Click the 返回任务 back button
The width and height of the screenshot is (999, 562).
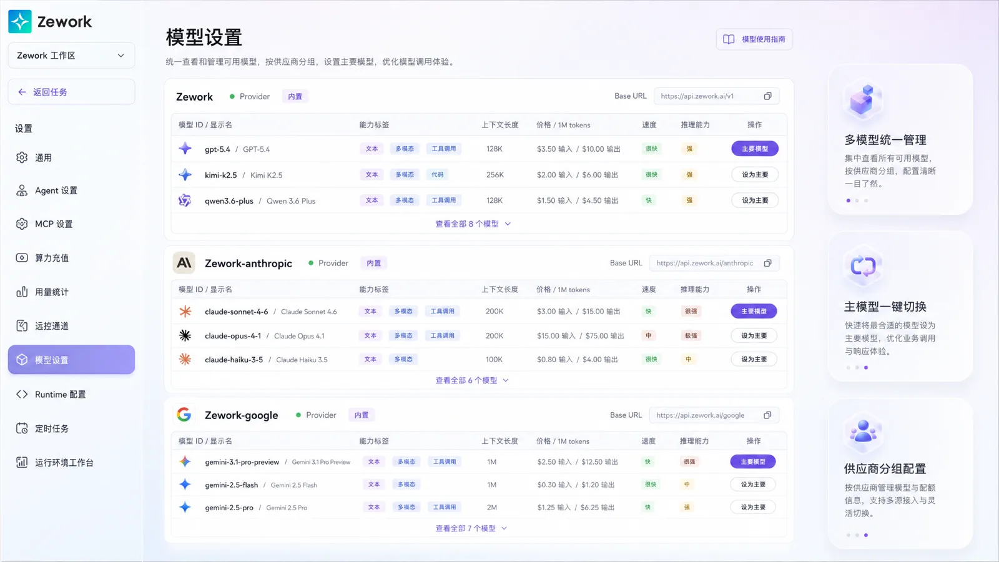pyautogui.click(x=71, y=92)
